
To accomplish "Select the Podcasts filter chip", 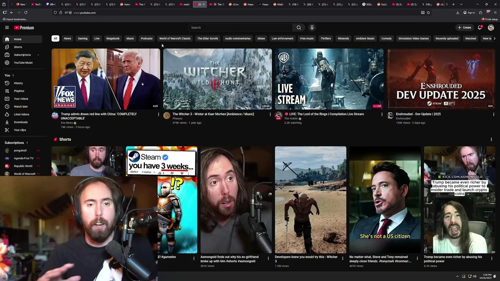I will 146,39.
